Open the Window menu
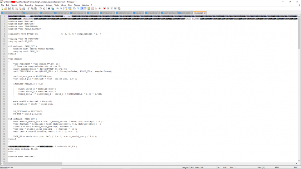Screen dimensions: 301x169 [86, 5]
